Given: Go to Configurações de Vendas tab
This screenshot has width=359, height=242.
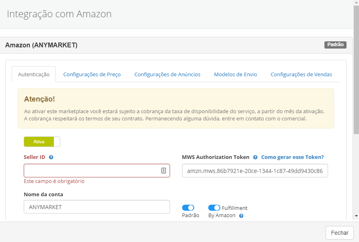Looking at the screenshot, I should pos(301,75).
